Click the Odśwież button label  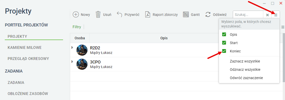(220, 15)
